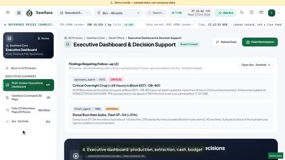Open Sawitara Command (3D Map)
This screenshot has width=285, height=160.
tap(28, 97)
